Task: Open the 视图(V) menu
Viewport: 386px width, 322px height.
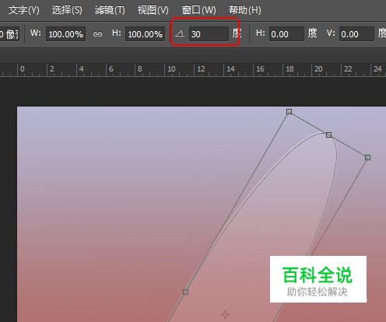Action: pos(153,10)
